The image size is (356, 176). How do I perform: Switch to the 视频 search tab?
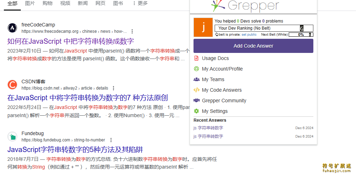tap(65, 3)
